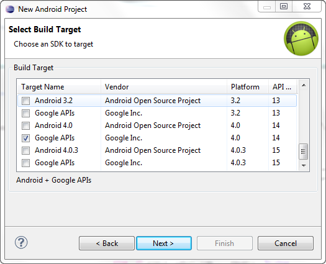Click the scrollbar up arrow in target list
This screenshot has height=264, width=326.
pos(304,85)
